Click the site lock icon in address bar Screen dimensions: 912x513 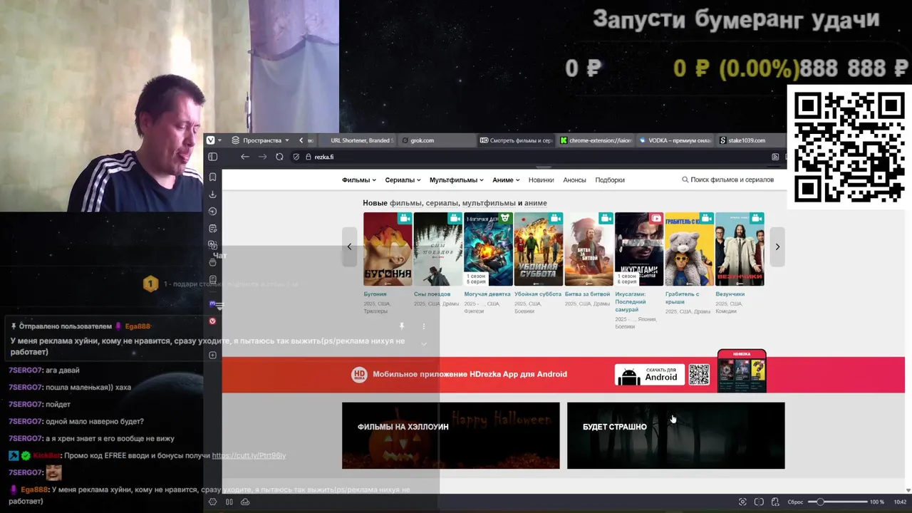[x=309, y=157]
